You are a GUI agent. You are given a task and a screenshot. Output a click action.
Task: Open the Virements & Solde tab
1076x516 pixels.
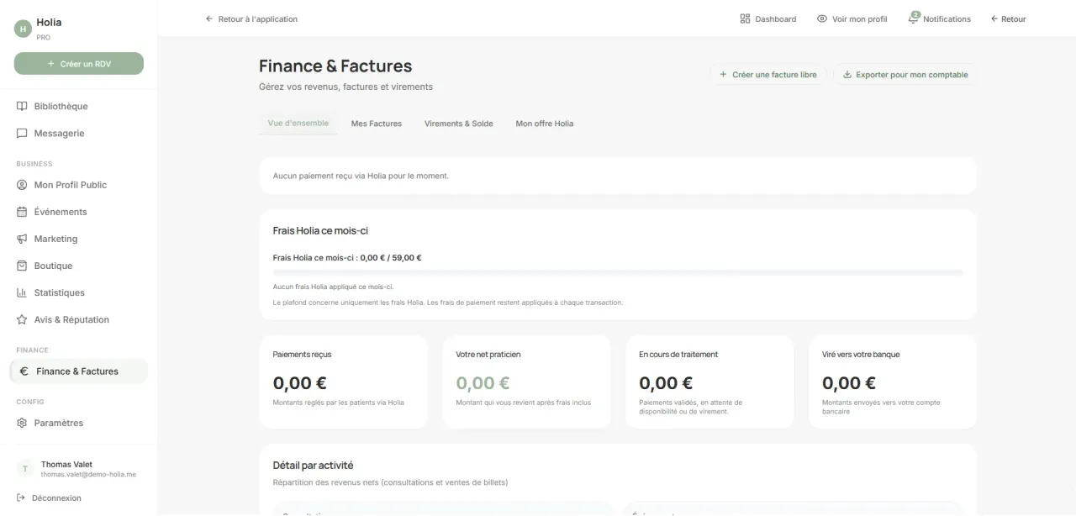pyautogui.click(x=459, y=124)
